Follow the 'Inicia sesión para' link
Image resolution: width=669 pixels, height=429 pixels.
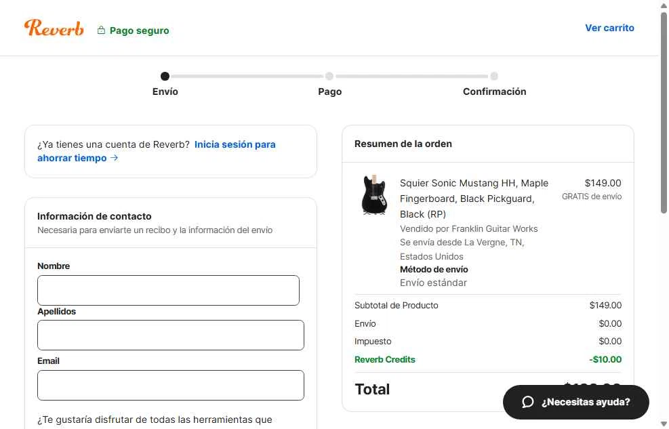pyautogui.click(x=235, y=144)
